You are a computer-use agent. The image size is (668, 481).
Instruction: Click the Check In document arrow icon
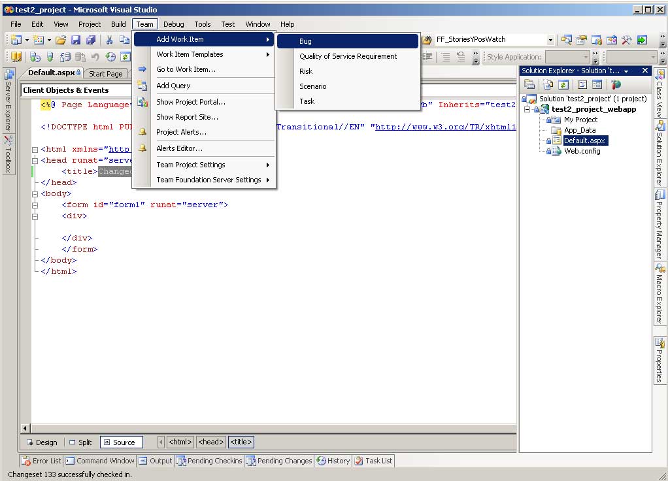[65, 57]
